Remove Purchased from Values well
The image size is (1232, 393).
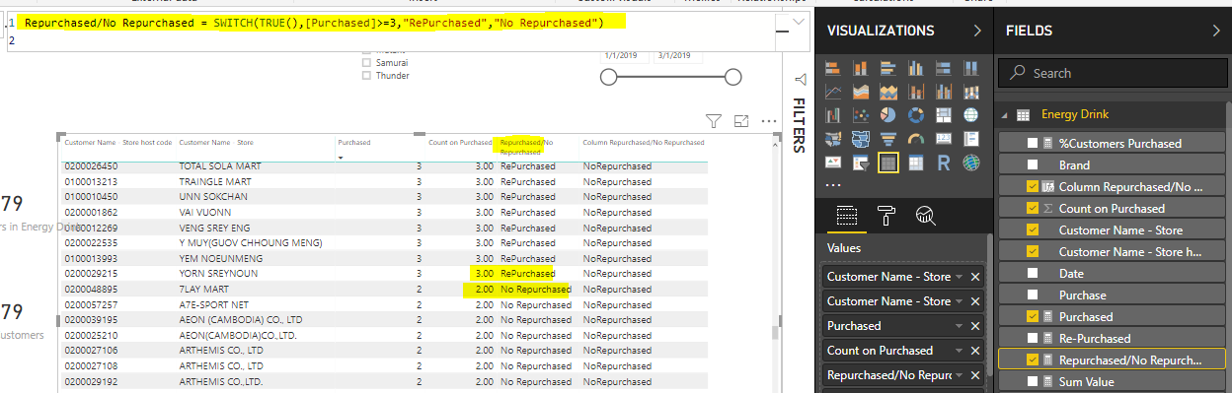[x=975, y=326]
